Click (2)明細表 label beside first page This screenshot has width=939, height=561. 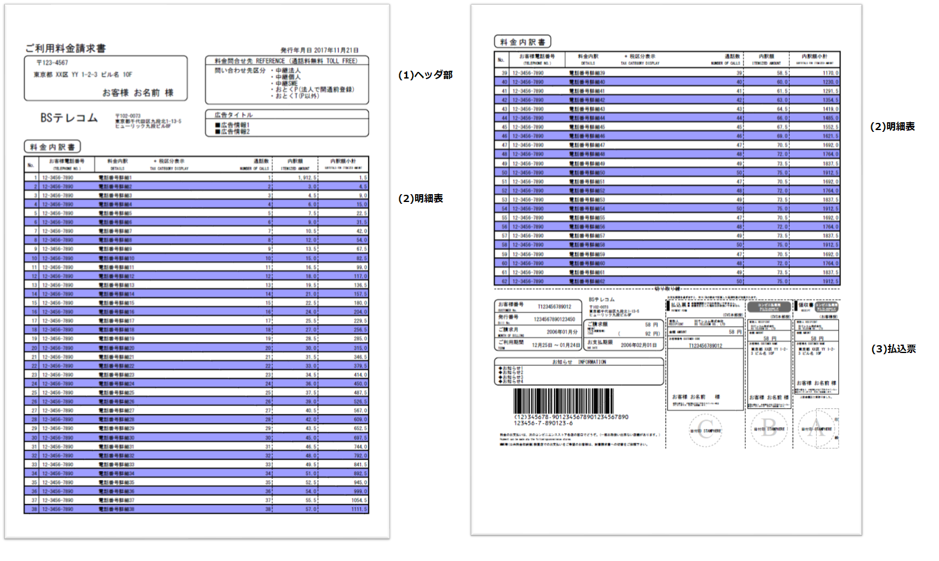(x=420, y=198)
